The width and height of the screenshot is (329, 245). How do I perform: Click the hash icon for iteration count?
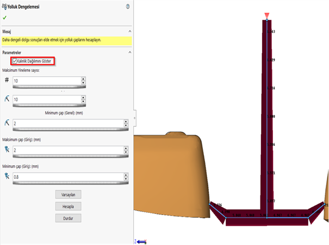coord(7,80)
